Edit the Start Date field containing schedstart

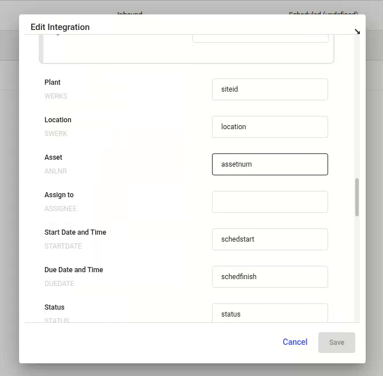[x=270, y=239]
